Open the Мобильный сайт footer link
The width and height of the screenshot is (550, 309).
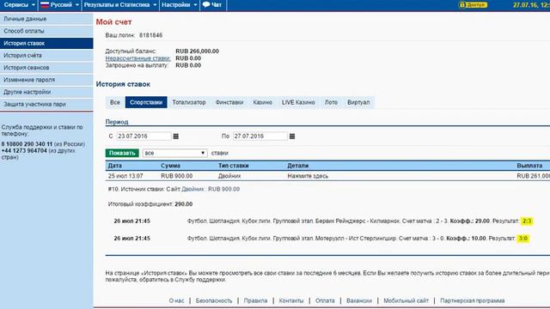click(x=406, y=300)
